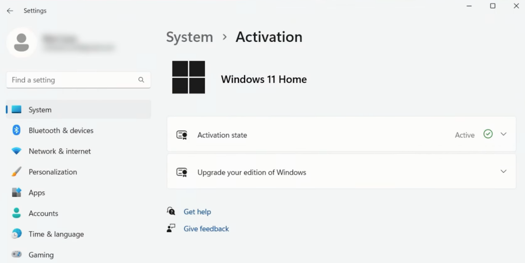Select System from the sidebar navigation

coord(40,110)
